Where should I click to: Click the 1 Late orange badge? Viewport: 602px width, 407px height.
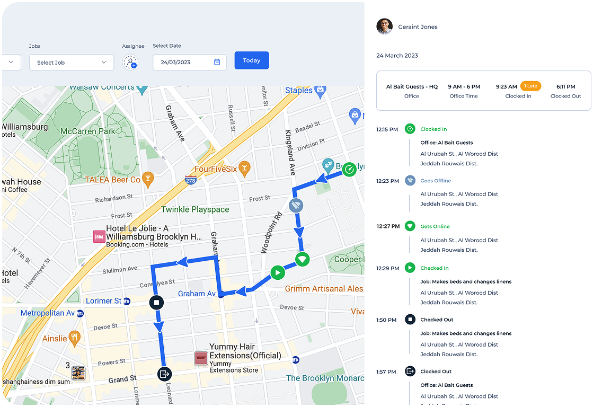(530, 86)
